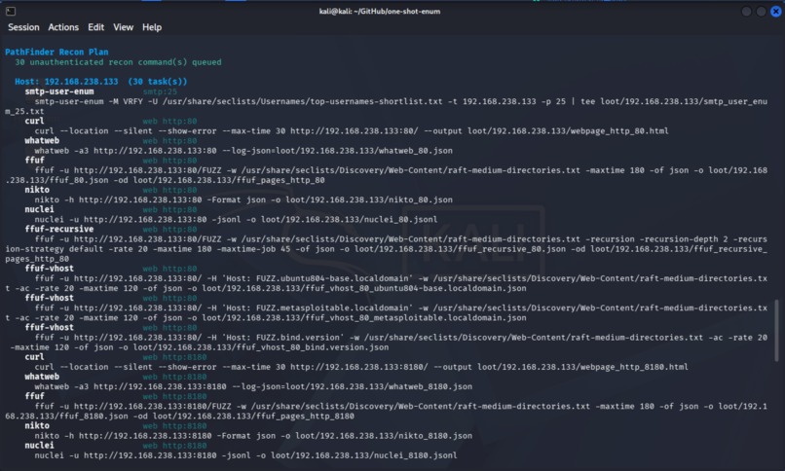
Task: Click the curl command outputting webpage_http_8180.html
Action: [361, 367]
